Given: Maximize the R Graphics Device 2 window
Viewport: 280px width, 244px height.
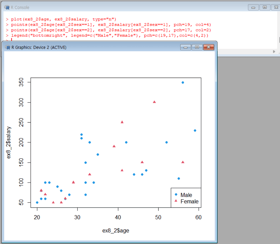Looking at the screenshot, I should click(197, 47).
